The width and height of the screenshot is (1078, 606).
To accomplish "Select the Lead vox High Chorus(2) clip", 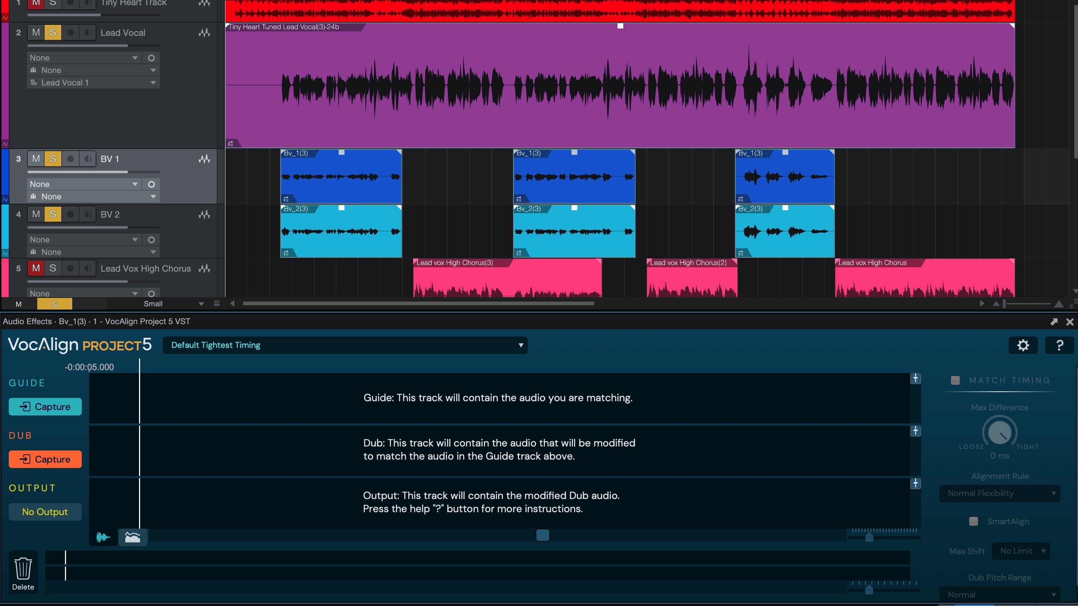I will (692, 278).
